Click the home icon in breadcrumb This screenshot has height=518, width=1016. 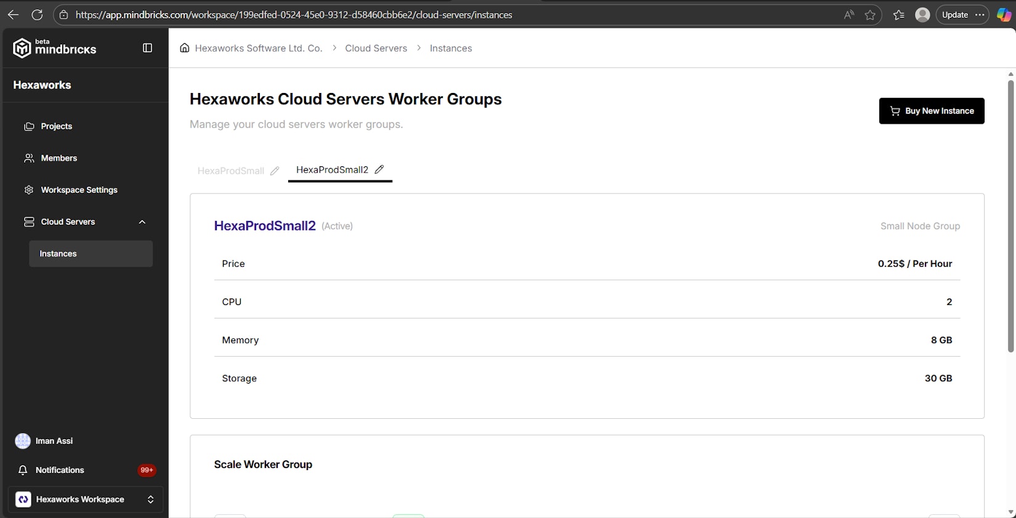(x=184, y=48)
